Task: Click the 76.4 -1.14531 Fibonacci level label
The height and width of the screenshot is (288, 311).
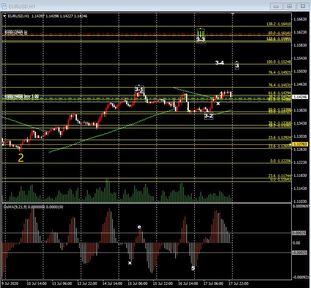Action: (279, 85)
